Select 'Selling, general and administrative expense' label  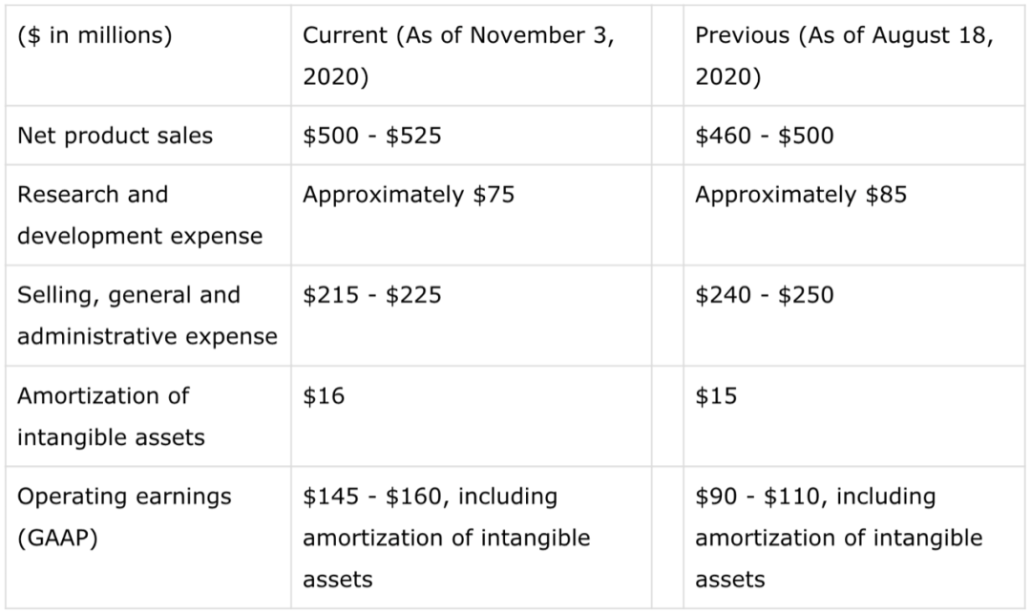coord(147,315)
